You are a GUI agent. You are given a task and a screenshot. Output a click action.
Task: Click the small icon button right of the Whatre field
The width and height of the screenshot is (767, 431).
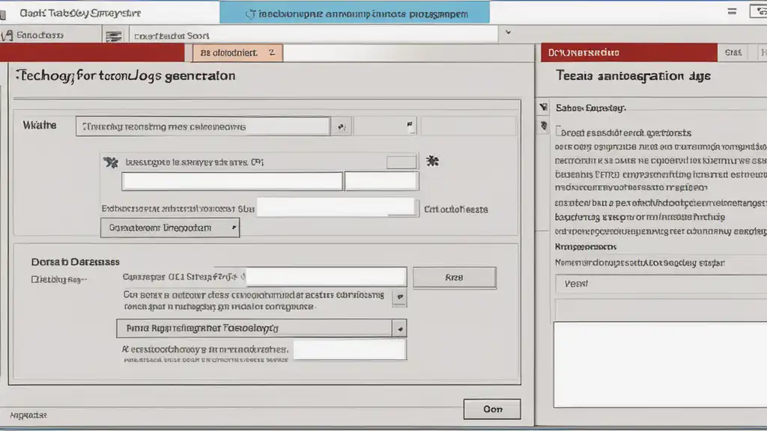(342, 126)
